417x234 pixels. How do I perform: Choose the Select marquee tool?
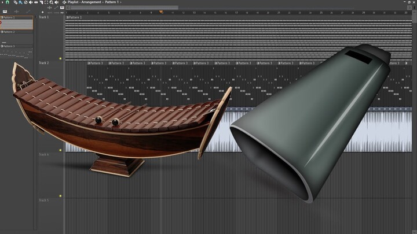click(x=46, y=2)
